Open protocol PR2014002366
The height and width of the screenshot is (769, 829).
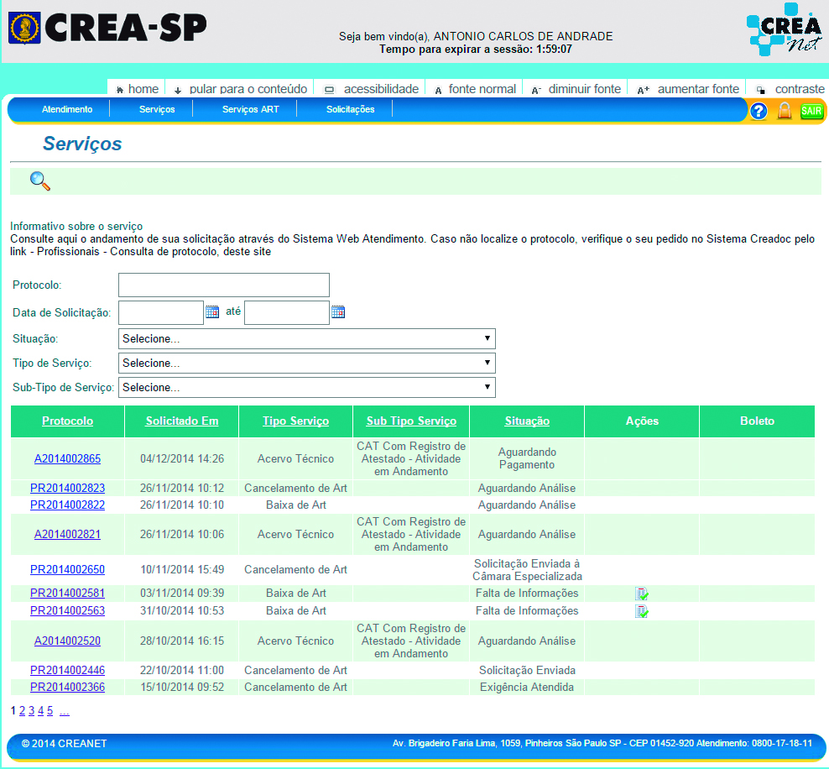point(67,687)
